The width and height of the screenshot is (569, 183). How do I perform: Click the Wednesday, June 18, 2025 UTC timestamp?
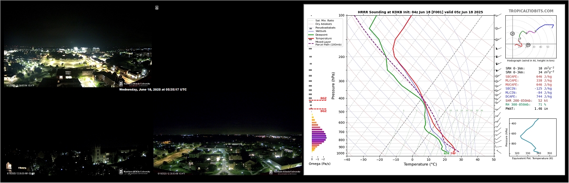[x=153, y=89]
